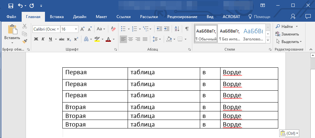Switch to the Вставка ribbon tab

coord(56,17)
